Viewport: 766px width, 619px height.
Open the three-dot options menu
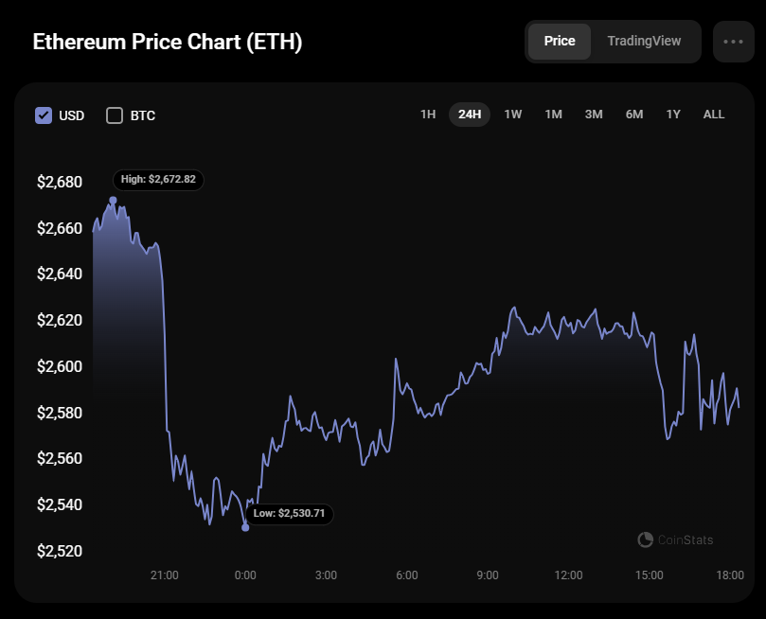click(733, 41)
